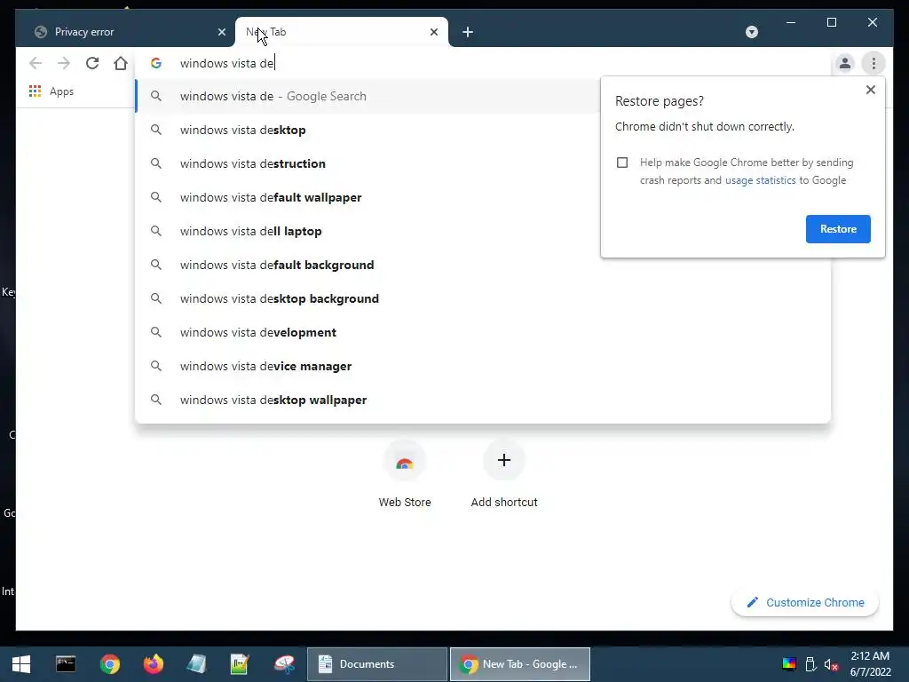Open Customize Chrome
Viewport: 909px width, 682px height.
click(x=805, y=603)
